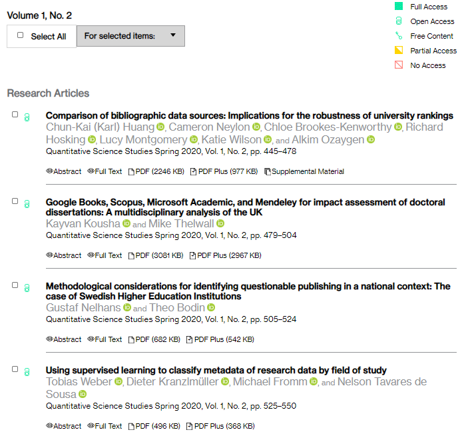Click the ORCID icon next to Katie Wilson

[268, 139]
